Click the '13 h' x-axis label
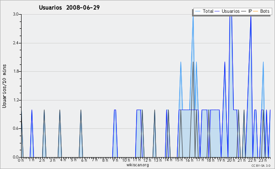 (158, 160)
